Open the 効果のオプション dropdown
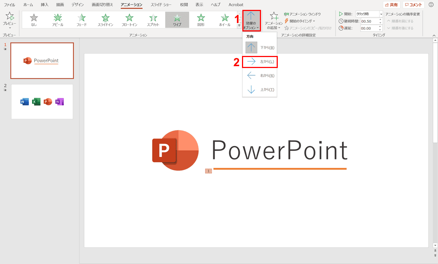438x264 pixels. [x=252, y=20]
